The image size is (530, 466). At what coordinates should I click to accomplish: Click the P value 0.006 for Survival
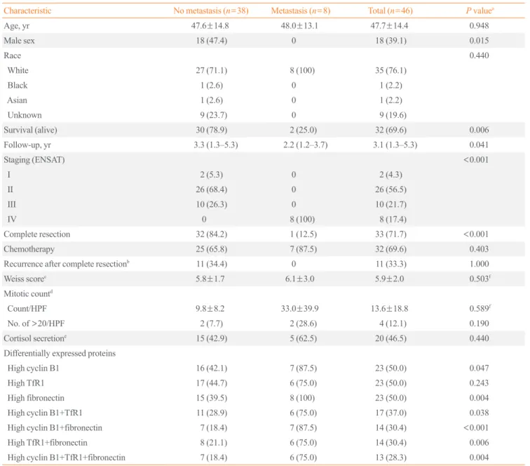pos(479,130)
